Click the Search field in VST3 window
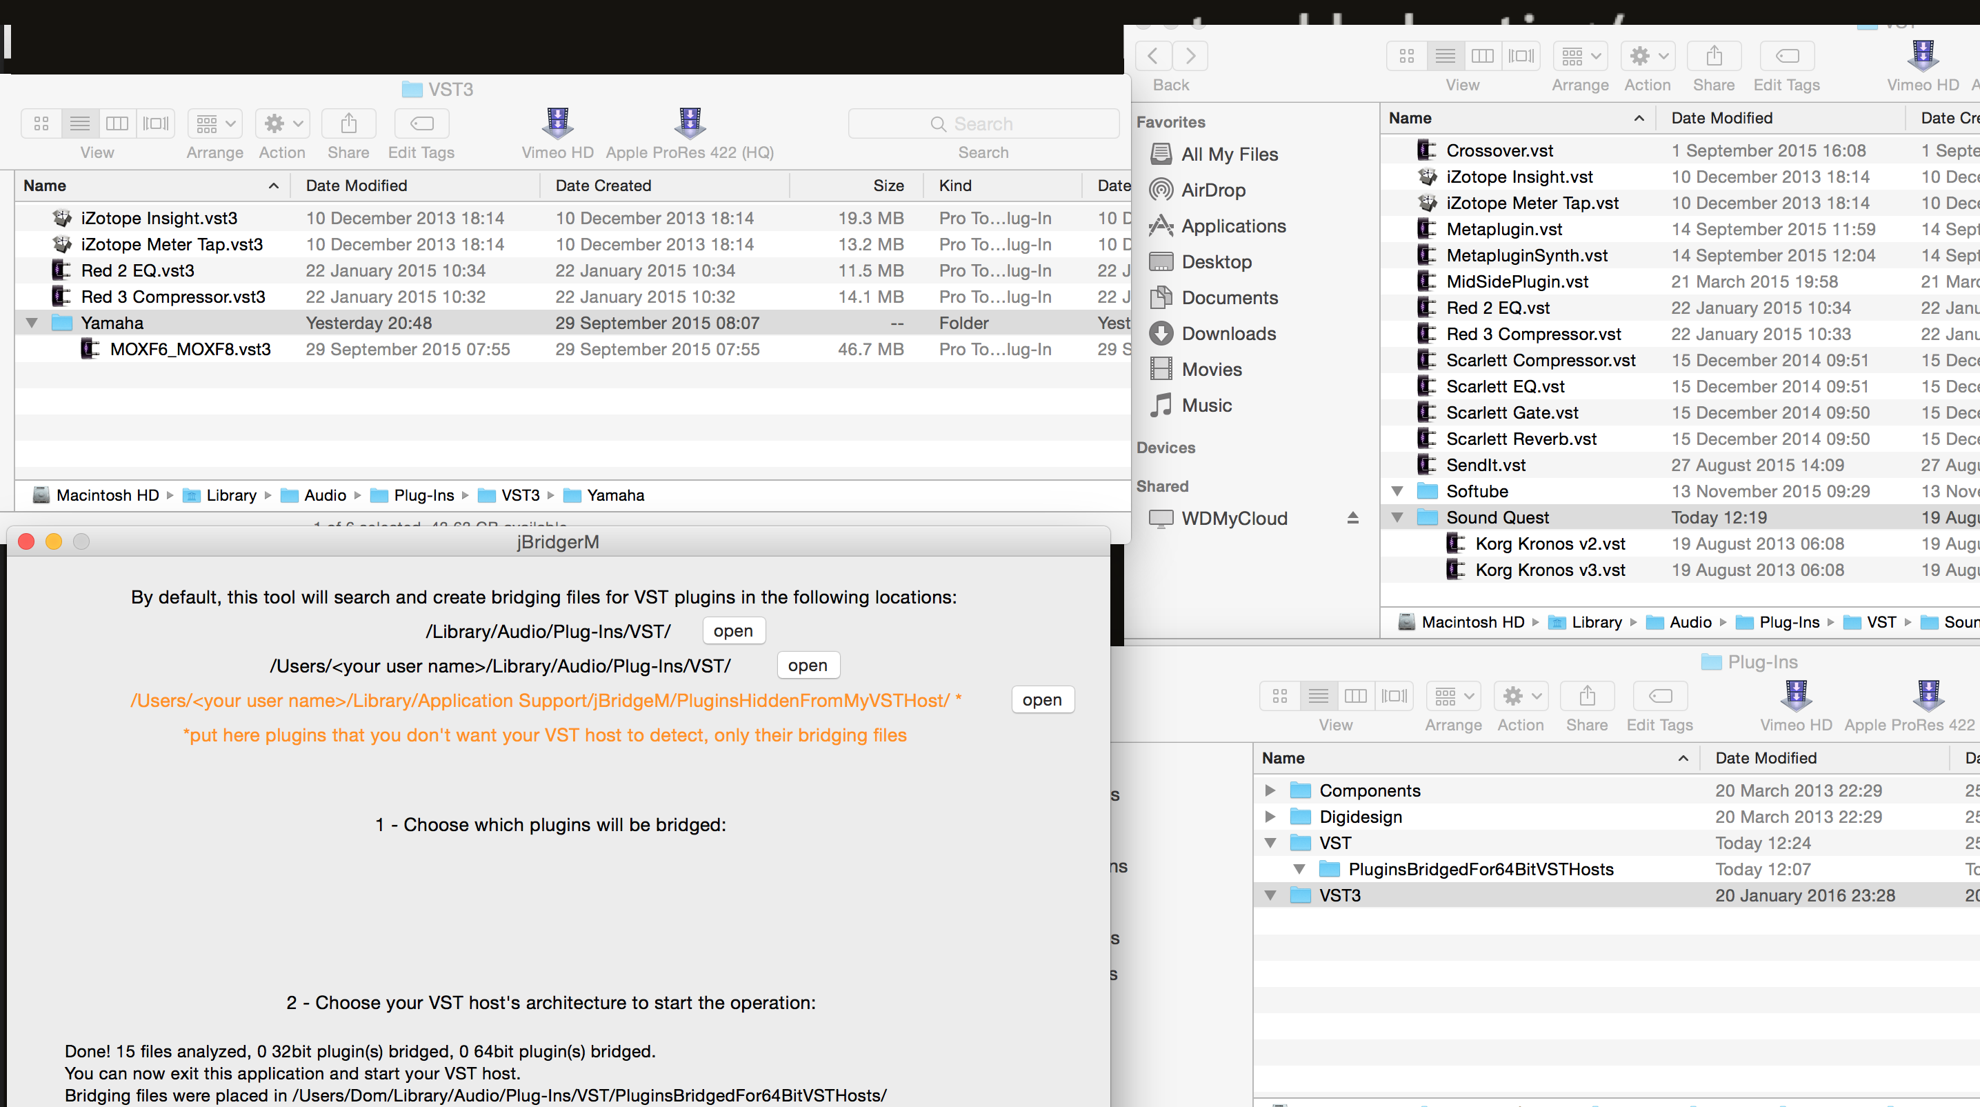The image size is (1980, 1107). click(983, 123)
